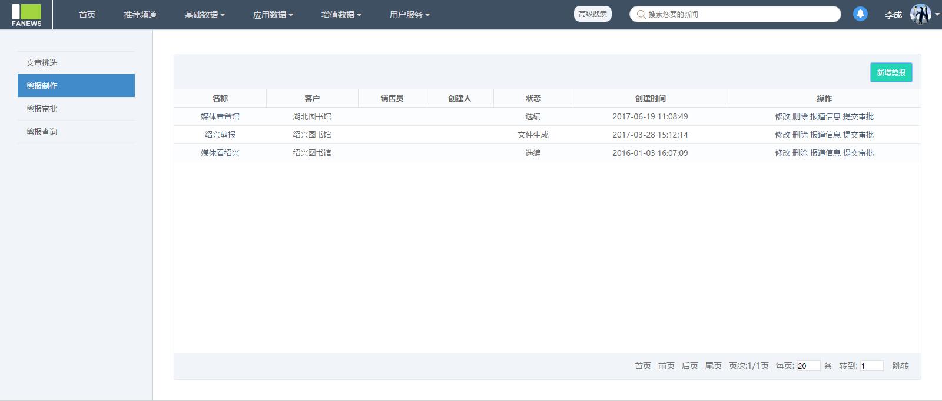This screenshot has height=401, width=942.
Task: Click the 后页 pagination link
Action: click(690, 366)
